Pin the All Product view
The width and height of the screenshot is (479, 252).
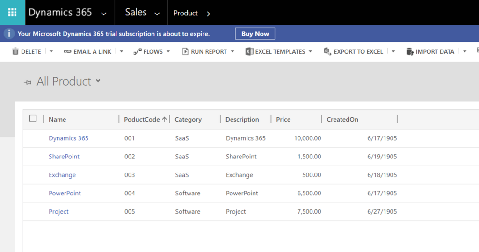(28, 82)
